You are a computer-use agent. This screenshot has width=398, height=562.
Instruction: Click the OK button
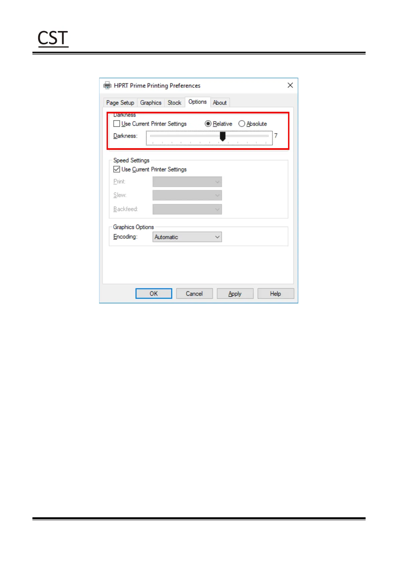[154, 294]
